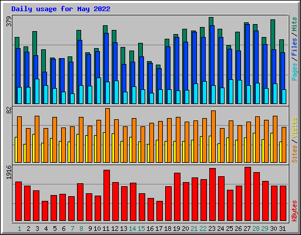Screen dimensions: 301x235
Task: Click day 14 on the x-axis
Action: coord(132,229)
